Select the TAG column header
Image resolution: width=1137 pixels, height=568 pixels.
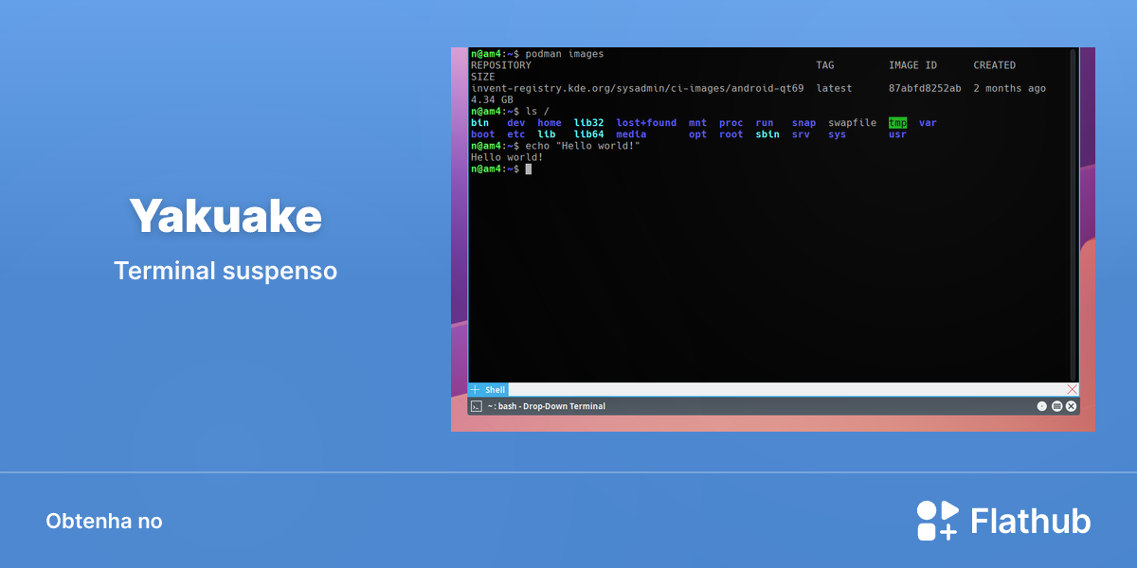pyautogui.click(x=825, y=65)
